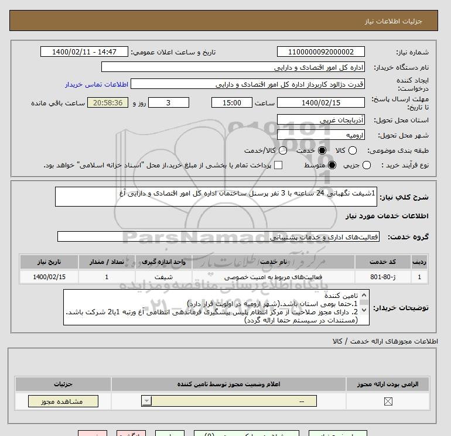Click the تاریخ نیاز column header
This screenshot has width=451, height=436.
[x=49, y=262]
